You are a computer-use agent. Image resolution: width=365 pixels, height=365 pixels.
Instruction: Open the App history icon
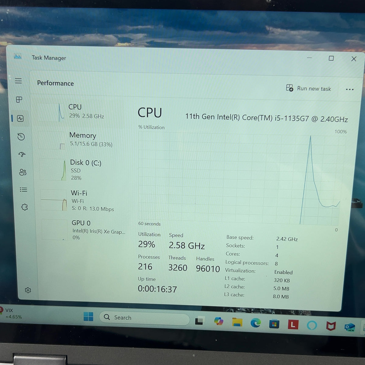21,137
